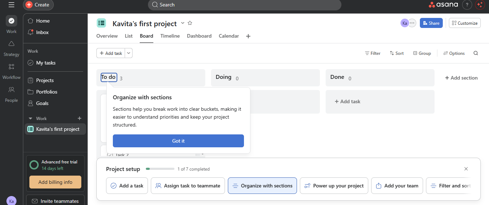
Task: Select the Strategy triangle icon
Action: 11,44
